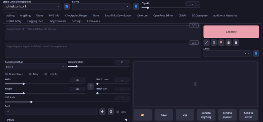263x122 pixels.
Task: Clear prompt with the trash icon
Action: 214,43
